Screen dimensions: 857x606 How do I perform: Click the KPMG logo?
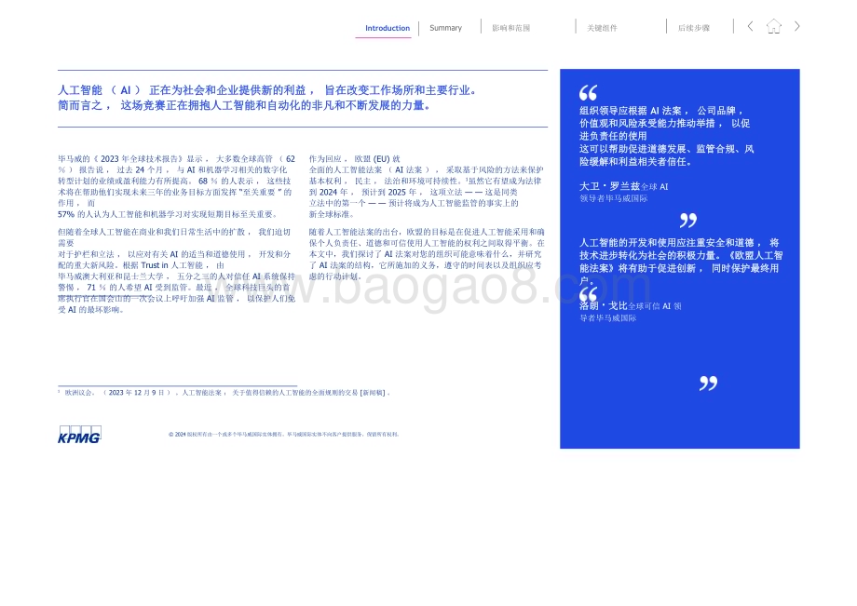pyautogui.click(x=79, y=435)
